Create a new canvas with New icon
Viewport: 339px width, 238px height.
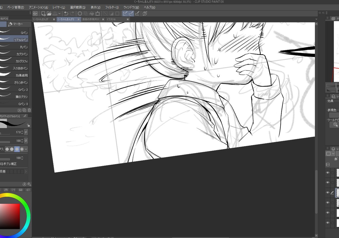tap(43, 13)
